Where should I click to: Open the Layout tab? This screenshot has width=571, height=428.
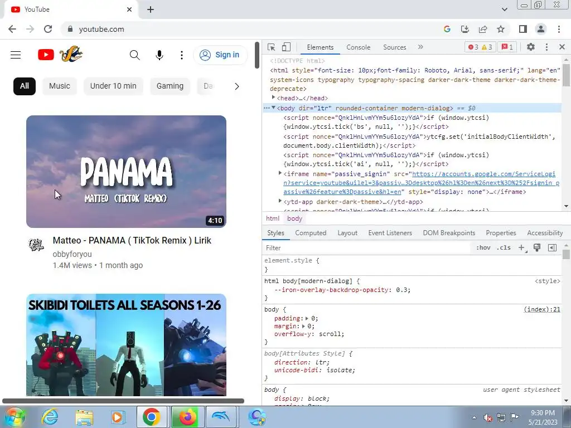(347, 233)
